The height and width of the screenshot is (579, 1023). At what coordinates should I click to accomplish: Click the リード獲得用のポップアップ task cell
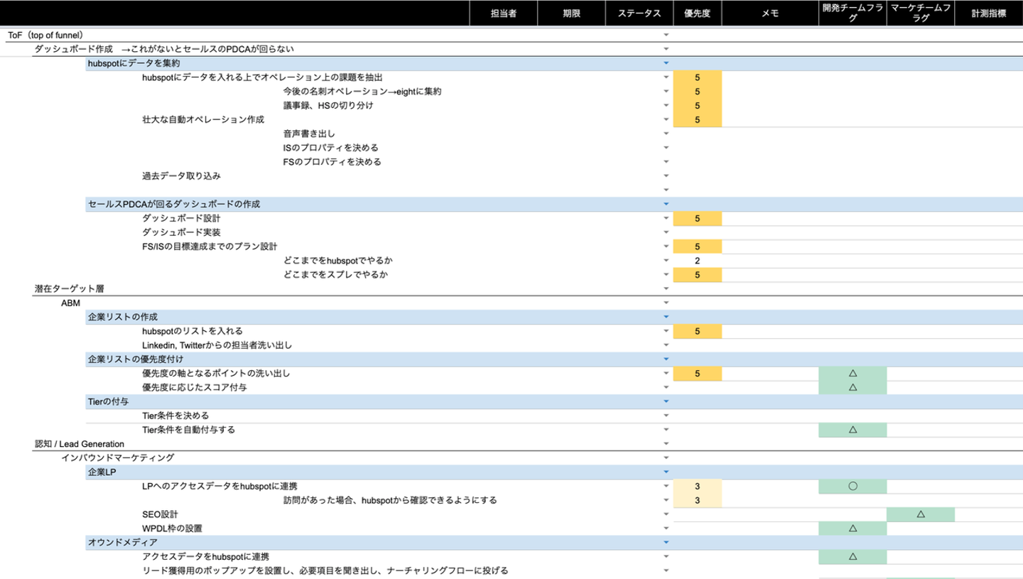325,571
